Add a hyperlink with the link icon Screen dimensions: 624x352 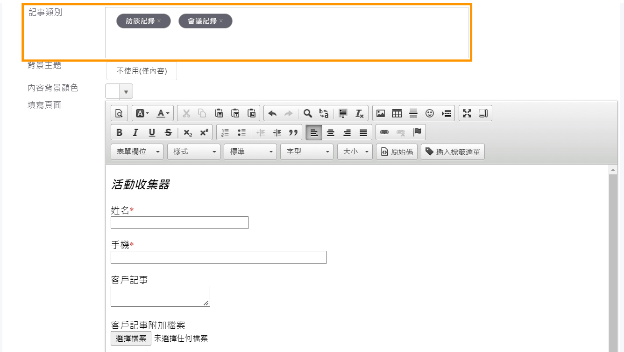384,132
